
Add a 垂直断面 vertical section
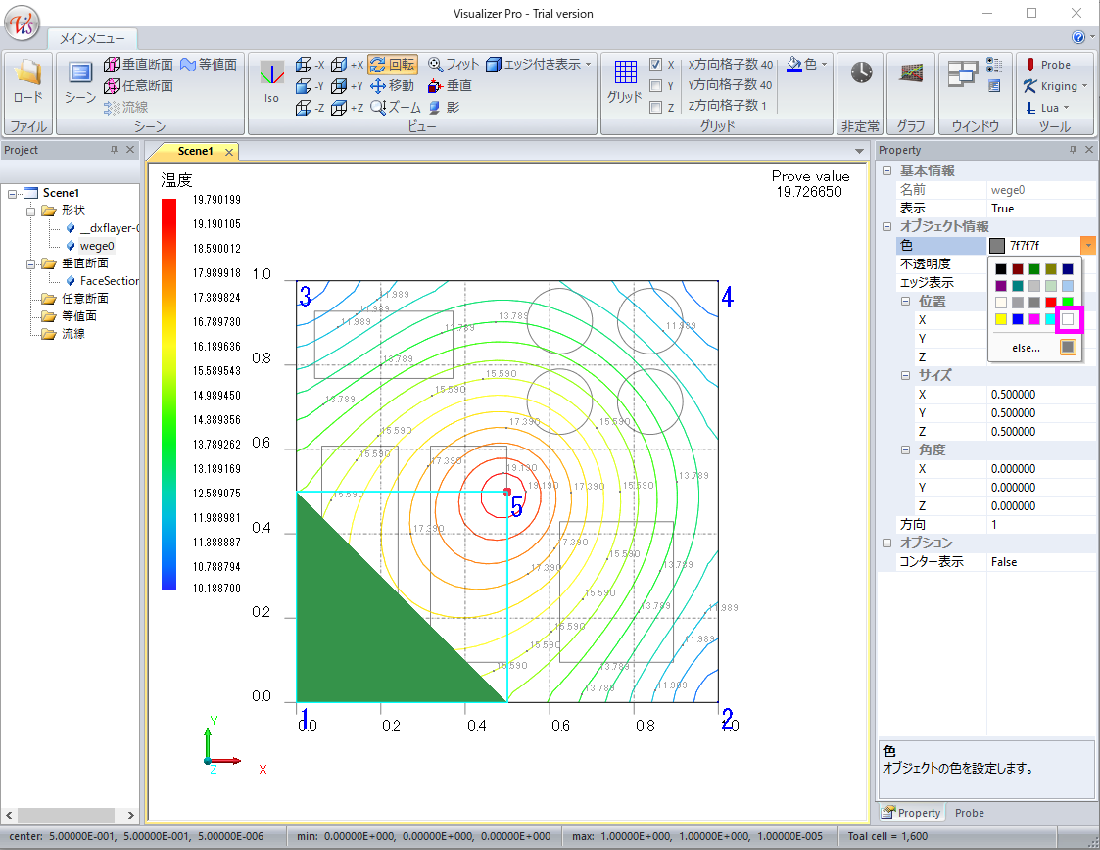[138, 65]
